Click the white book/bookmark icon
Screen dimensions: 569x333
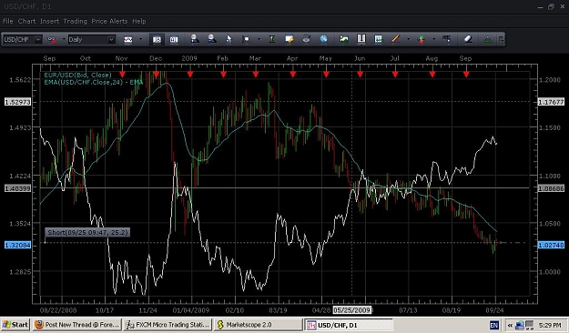tap(361, 39)
